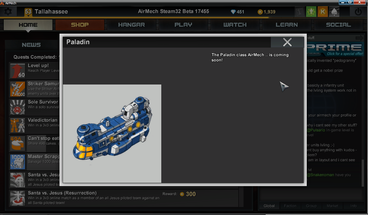Click the chat panel arrow expander
Viewport: 368px width, 215px height.
(x=359, y=38)
